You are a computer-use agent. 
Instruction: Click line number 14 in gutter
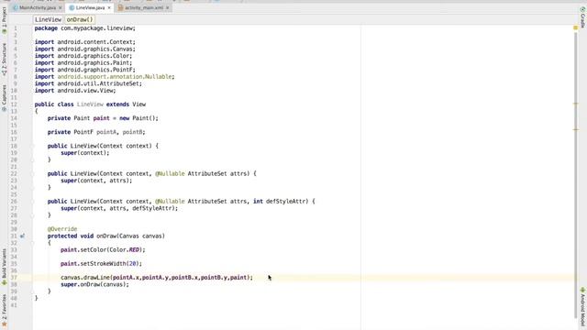(14, 118)
